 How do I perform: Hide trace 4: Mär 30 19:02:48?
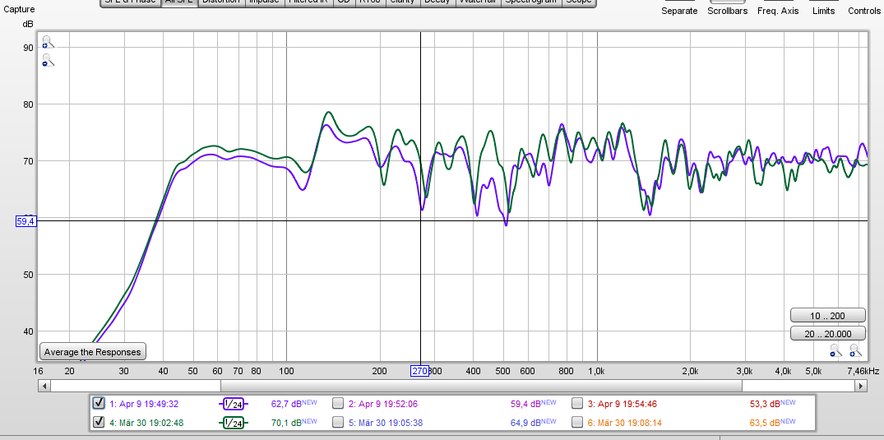(99, 424)
